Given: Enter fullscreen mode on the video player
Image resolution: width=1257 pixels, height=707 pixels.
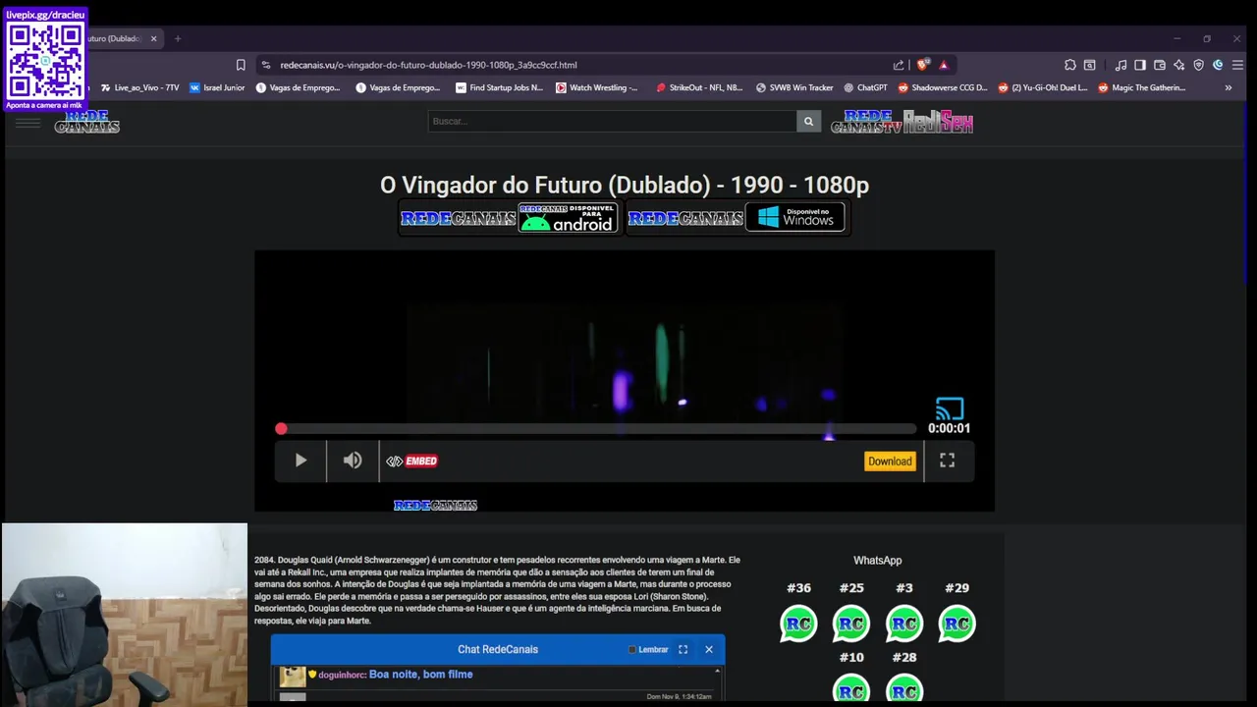Looking at the screenshot, I should point(948,460).
